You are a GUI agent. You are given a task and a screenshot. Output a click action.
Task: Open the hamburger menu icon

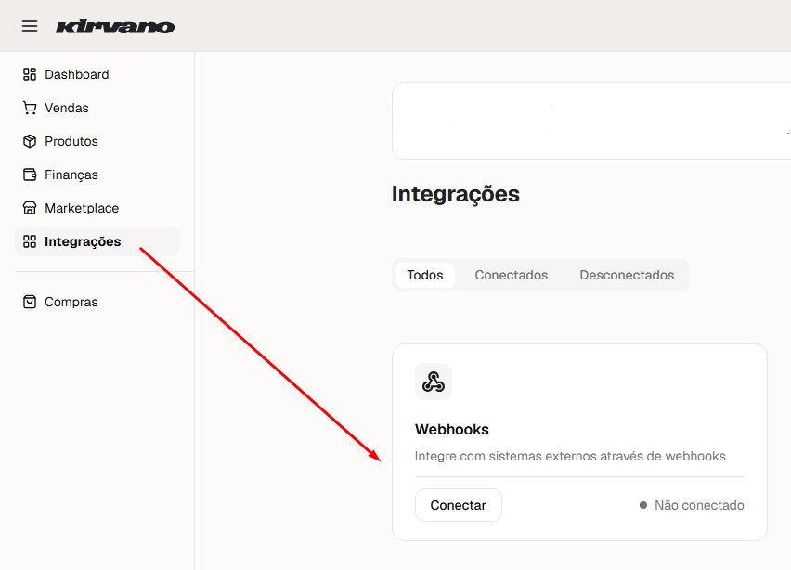(30, 26)
